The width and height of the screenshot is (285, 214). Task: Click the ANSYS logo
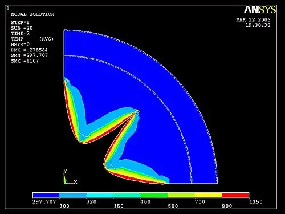coord(260,10)
